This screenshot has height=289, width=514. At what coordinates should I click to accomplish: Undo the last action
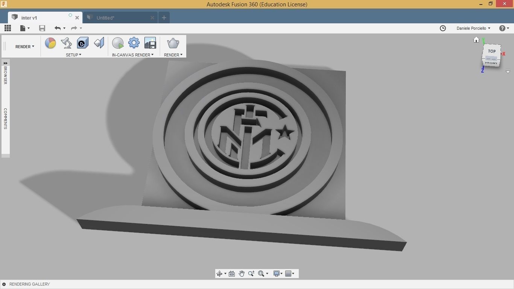click(x=58, y=28)
